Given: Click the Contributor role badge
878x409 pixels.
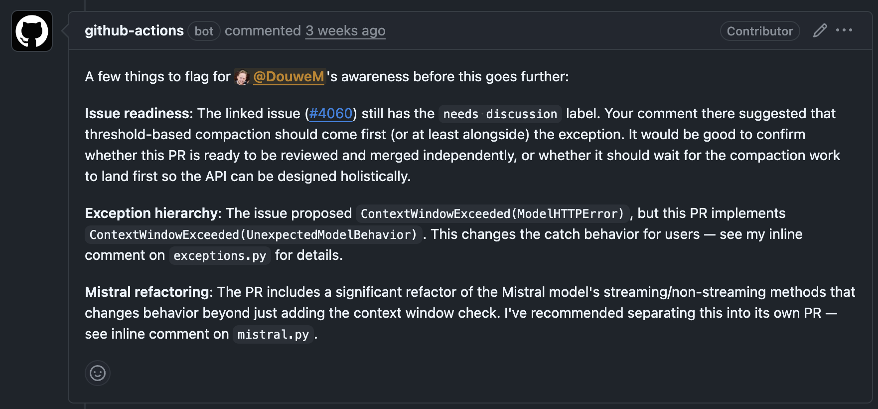Looking at the screenshot, I should pos(759,31).
